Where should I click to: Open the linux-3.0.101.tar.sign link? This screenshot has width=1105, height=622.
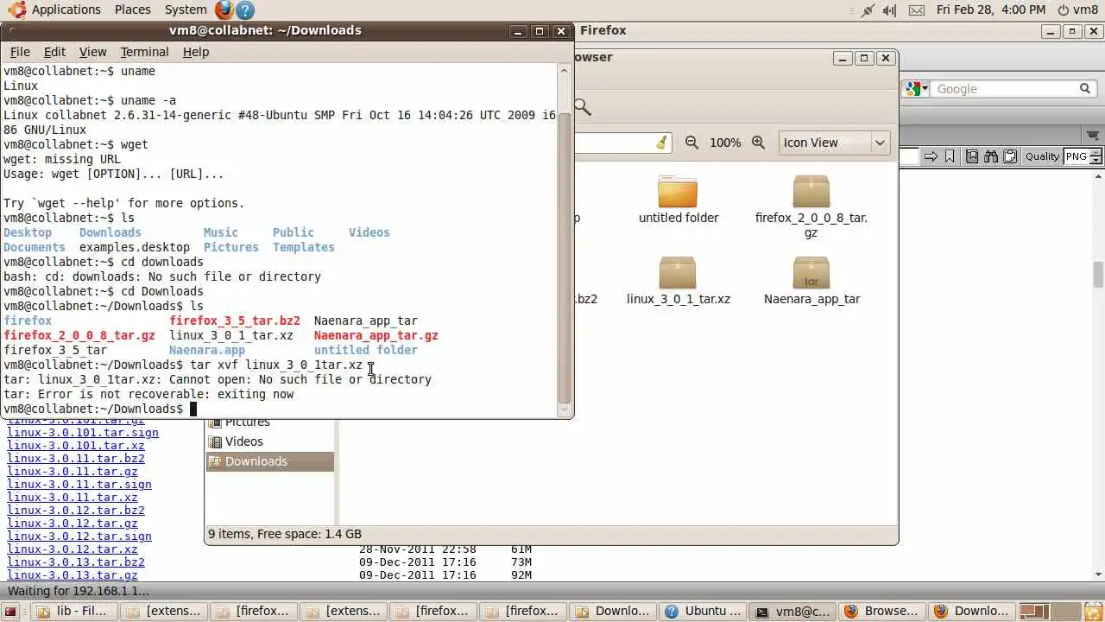click(83, 433)
